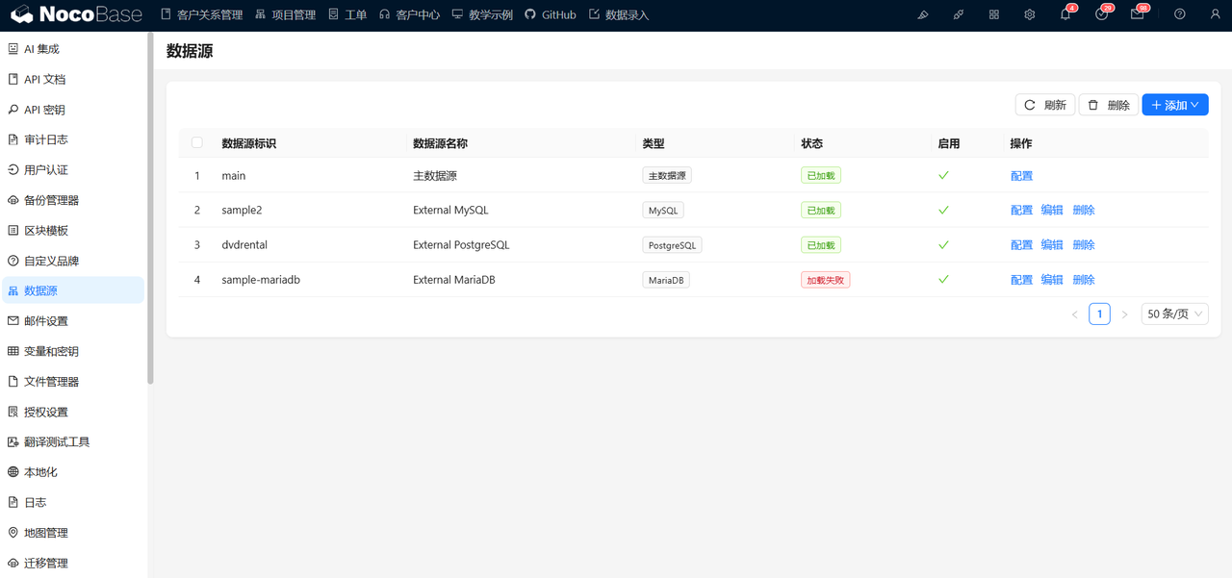Expand the clock icon with 29 badge

(1101, 15)
